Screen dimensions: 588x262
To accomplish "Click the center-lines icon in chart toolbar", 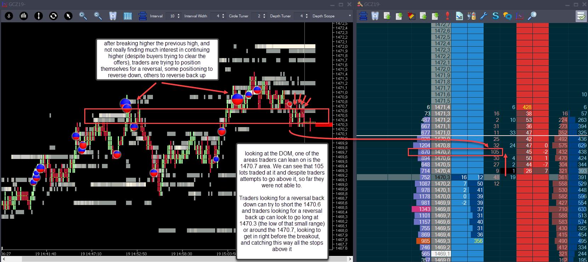I will [143, 16].
